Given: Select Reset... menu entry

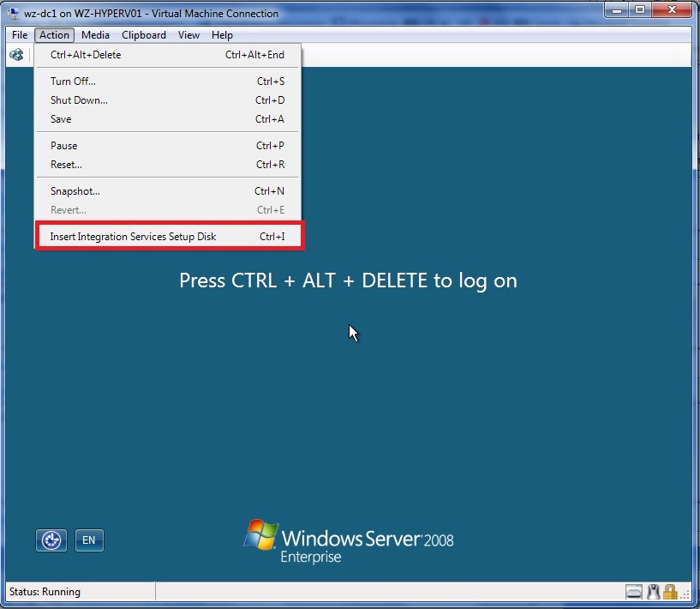Looking at the screenshot, I should pos(168,165).
